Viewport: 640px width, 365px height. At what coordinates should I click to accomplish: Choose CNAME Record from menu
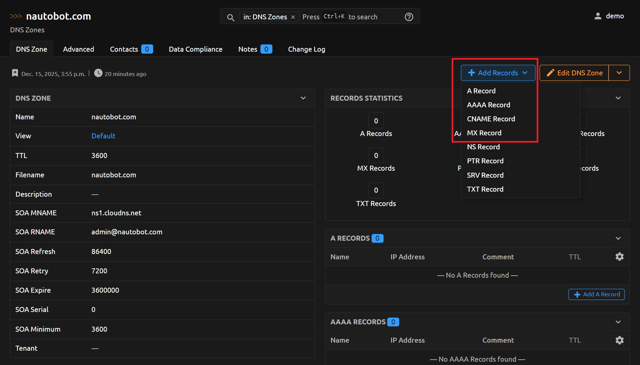[491, 119]
